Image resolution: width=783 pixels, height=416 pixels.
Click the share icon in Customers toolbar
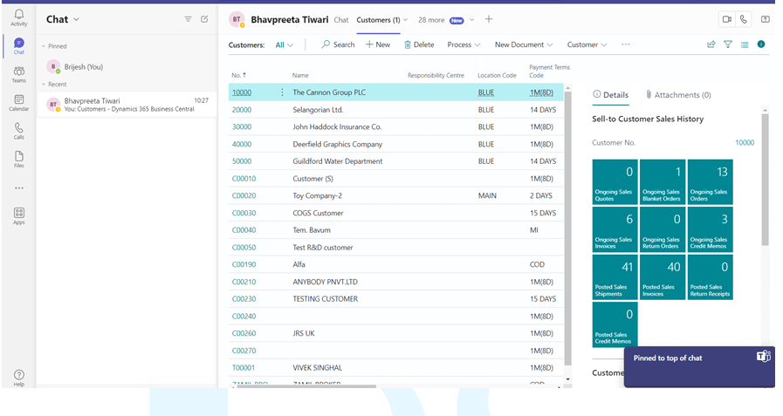pyautogui.click(x=711, y=44)
